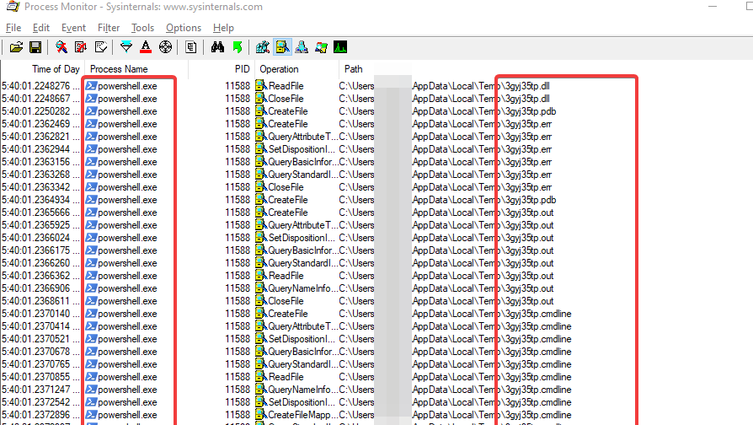This screenshot has height=425, width=753.
Task: Sort by the Path column header
Action: (354, 69)
